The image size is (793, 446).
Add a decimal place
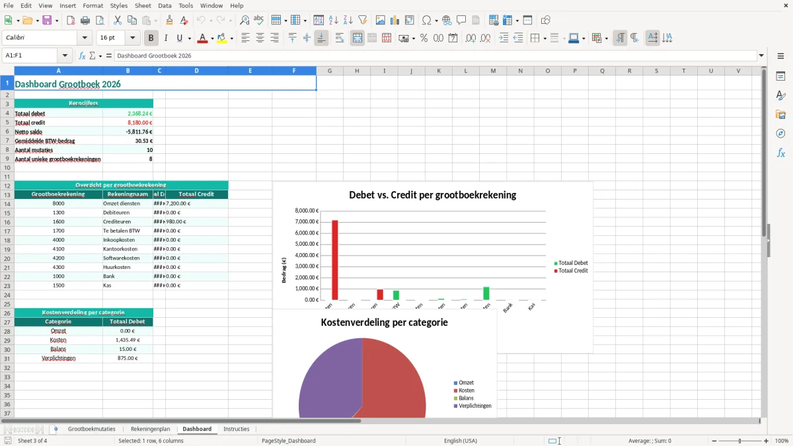pyautogui.click(x=471, y=38)
